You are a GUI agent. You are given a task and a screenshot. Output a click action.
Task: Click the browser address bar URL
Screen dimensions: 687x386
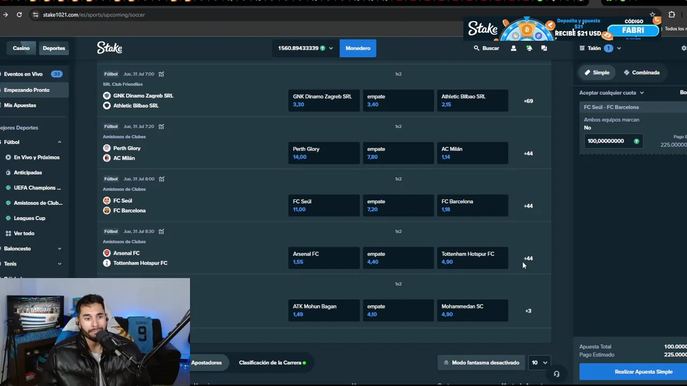tap(94, 14)
